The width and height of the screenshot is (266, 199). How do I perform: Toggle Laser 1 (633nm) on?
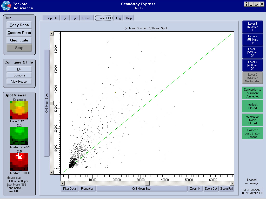pos(252,27)
